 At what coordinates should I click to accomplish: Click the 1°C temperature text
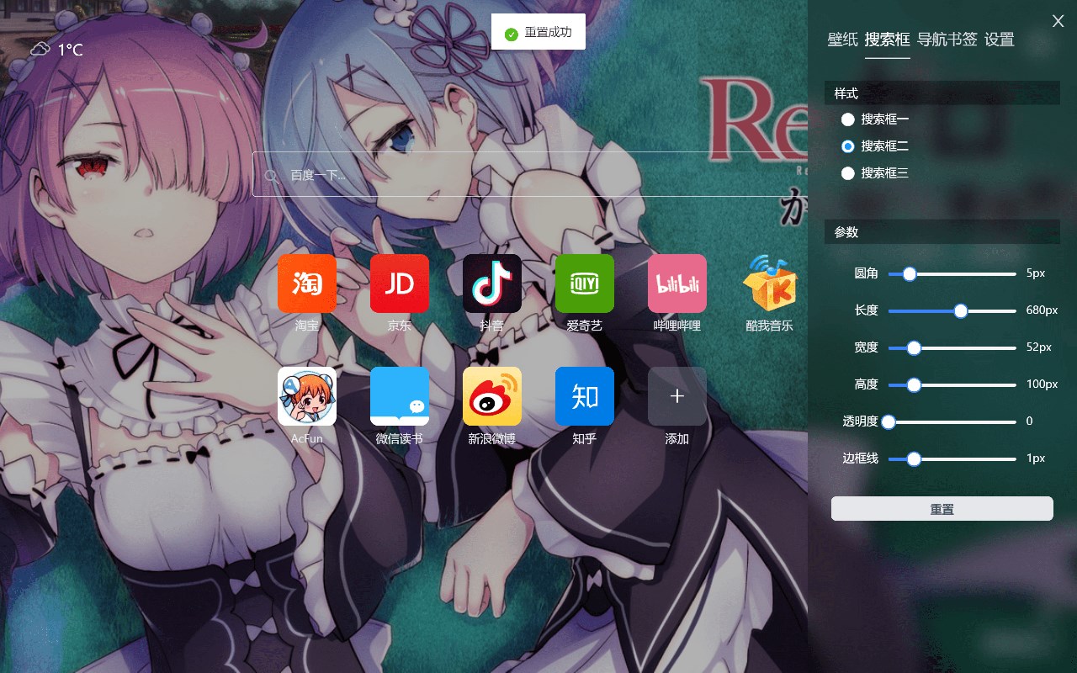pos(71,50)
